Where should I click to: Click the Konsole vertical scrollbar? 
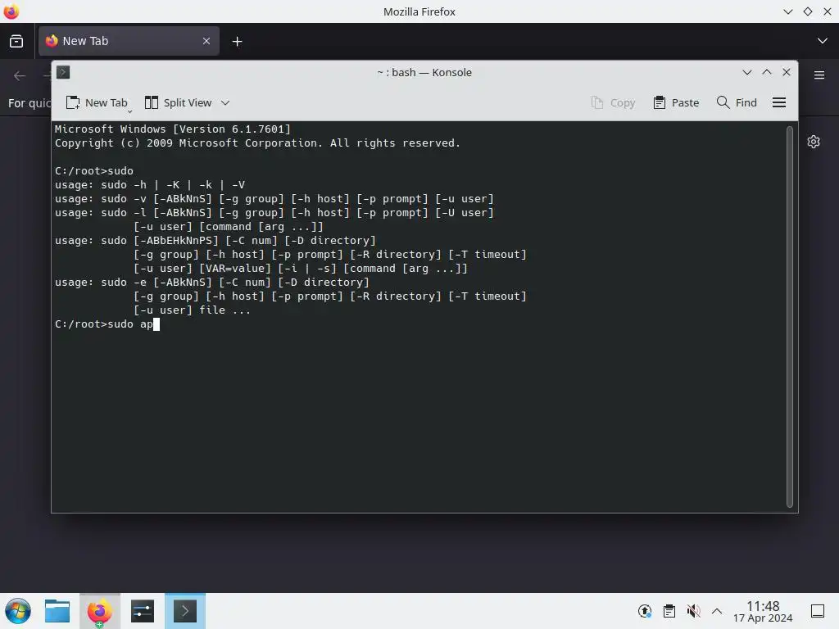click(790, 317)
